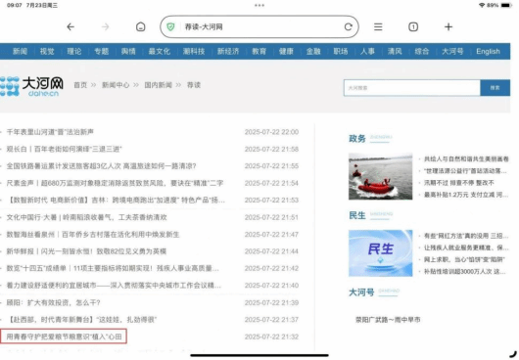Viewport: 519px width, 360px height.
Task: Open the browser hamburger menu
Action: click(378, 26)
